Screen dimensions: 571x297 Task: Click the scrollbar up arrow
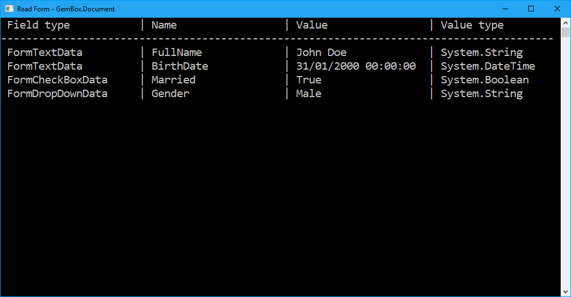coord(565,22)
